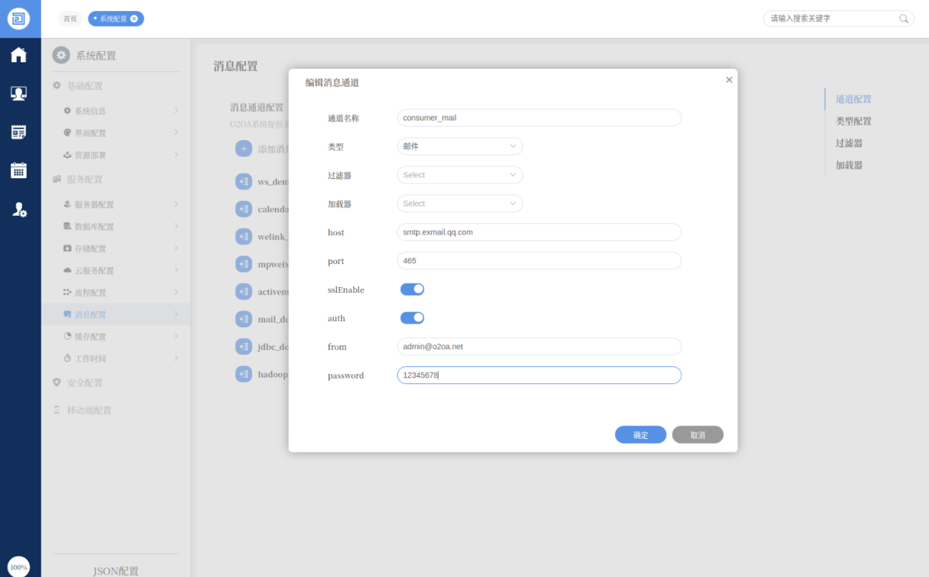929x577 pixels.
Task: Click the user settings icon in sidebar
Action: (x=19, y=210)
